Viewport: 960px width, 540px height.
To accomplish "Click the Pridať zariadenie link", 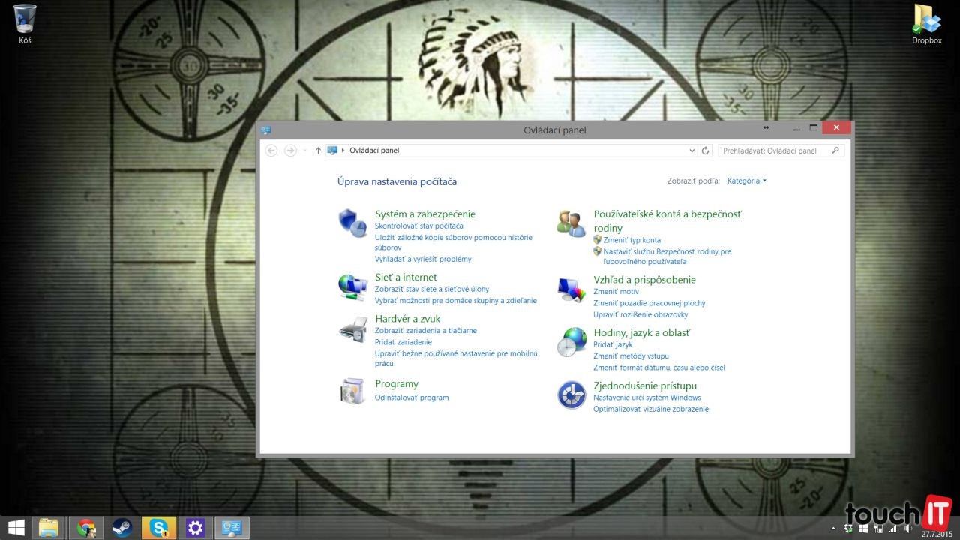I will point(403,342).
